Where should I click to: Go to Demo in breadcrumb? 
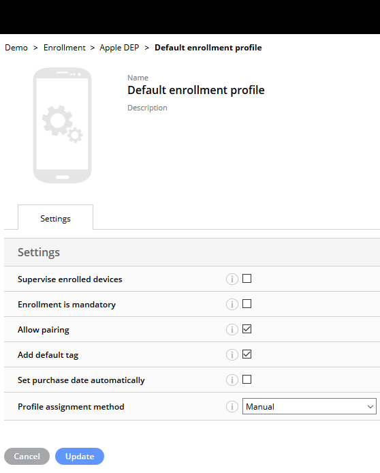(x=16, y=48)
